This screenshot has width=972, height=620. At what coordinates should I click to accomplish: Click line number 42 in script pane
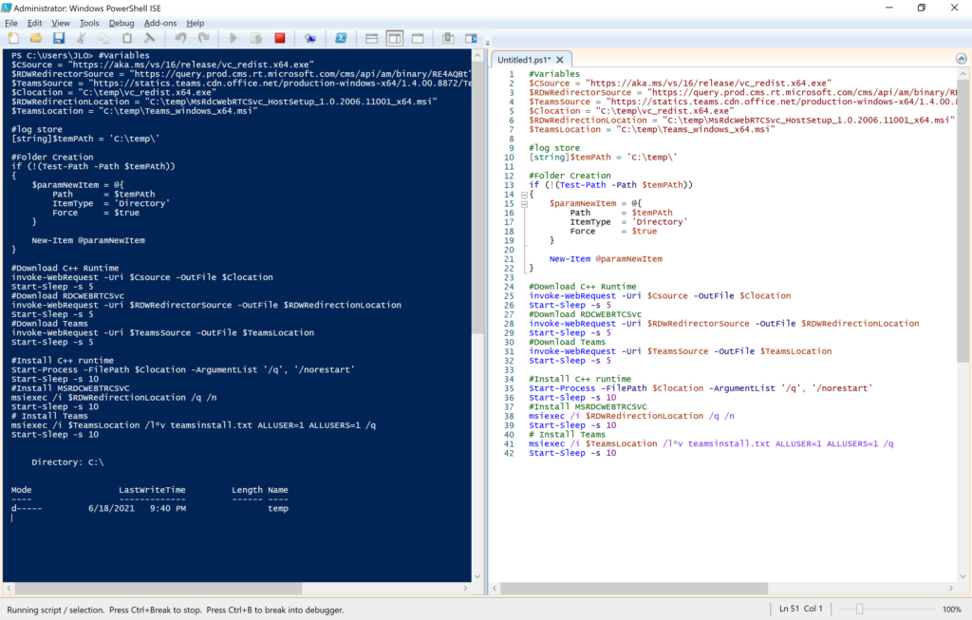[509, 453]
